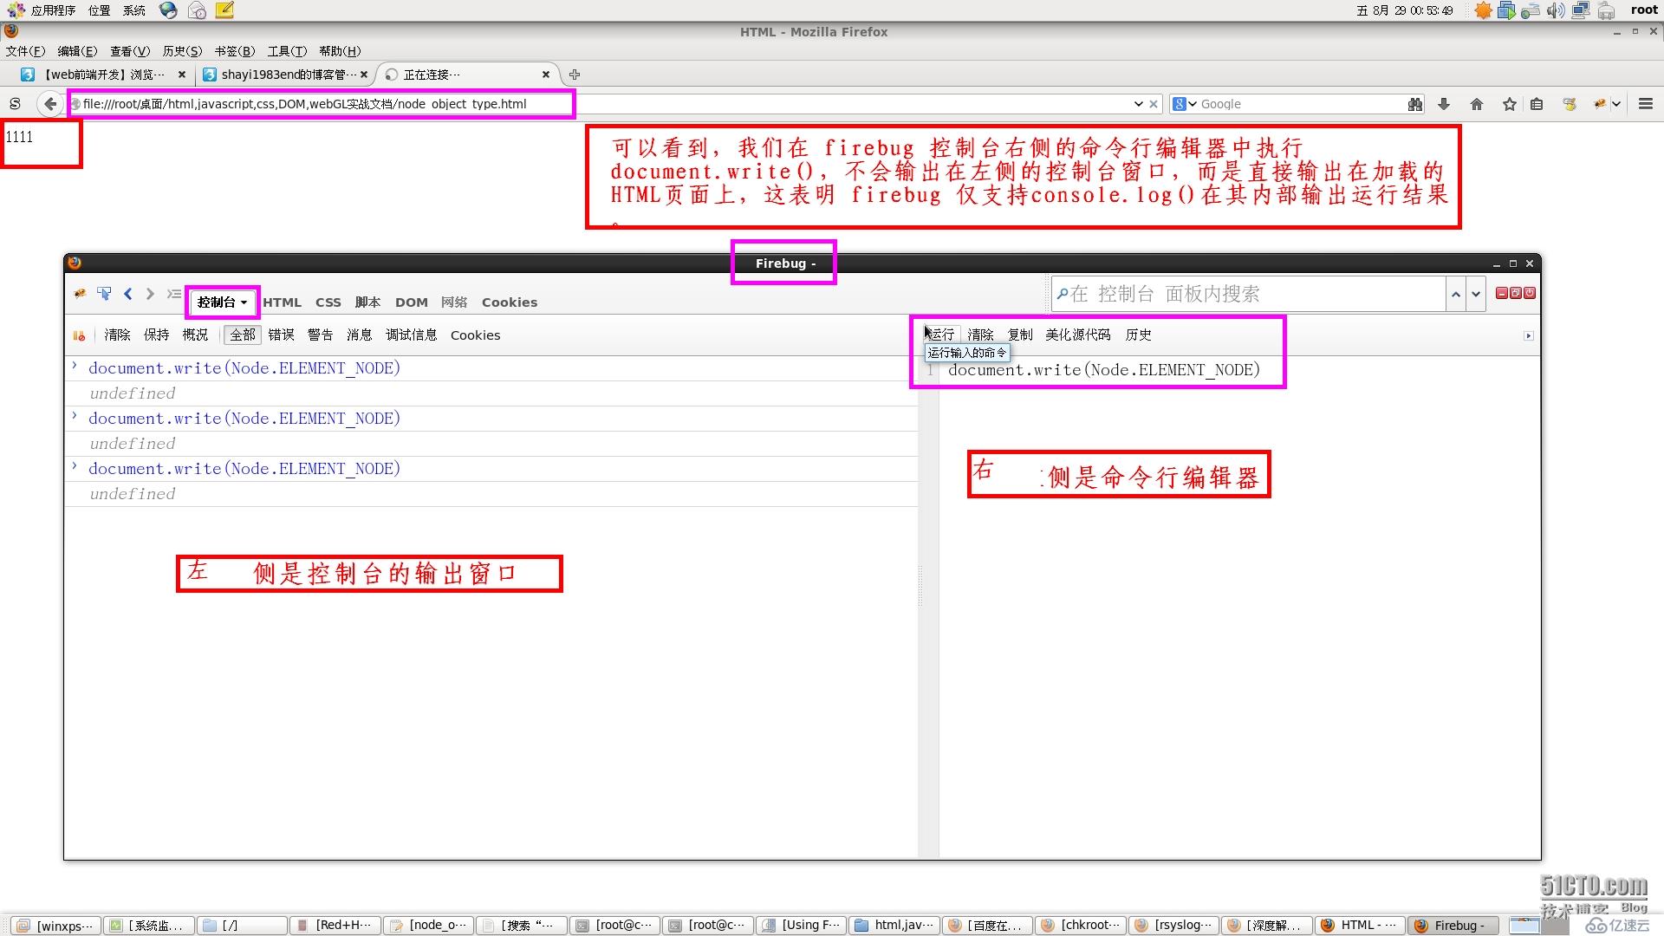Launch Firefox from top panel globe icon

click(168, 10)
